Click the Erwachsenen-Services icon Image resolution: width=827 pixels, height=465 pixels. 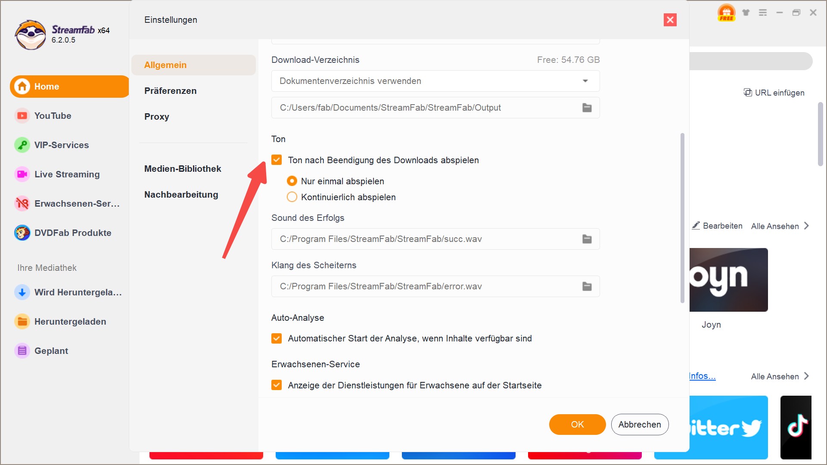click(x=22, y=203)
